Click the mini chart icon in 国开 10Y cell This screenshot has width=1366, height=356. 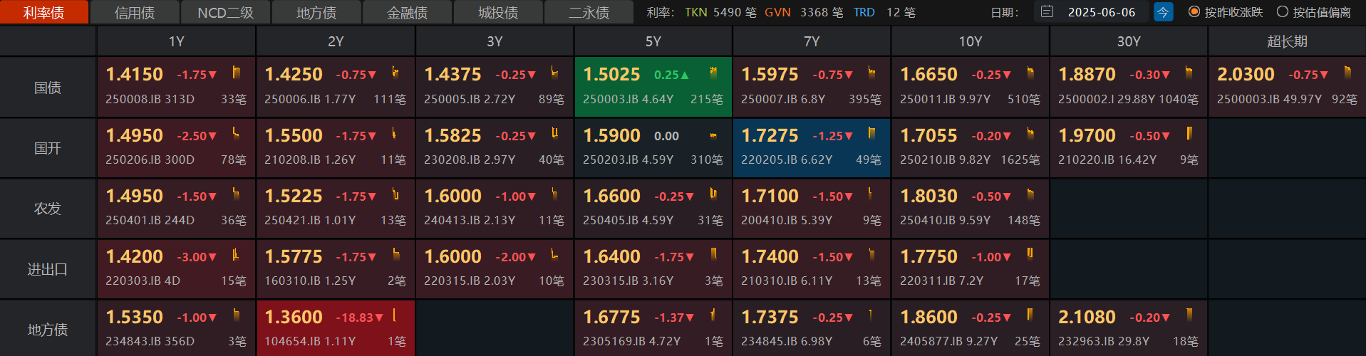[1030, 133]
